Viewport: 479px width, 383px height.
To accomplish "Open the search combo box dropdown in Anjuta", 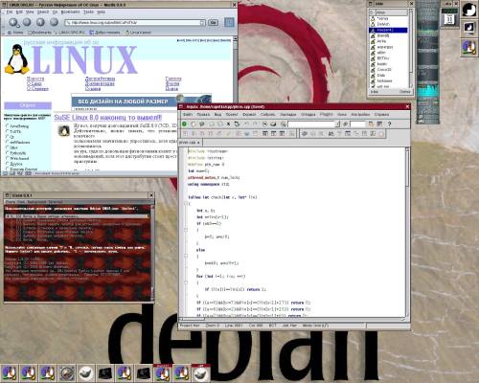I will [337, 124].
